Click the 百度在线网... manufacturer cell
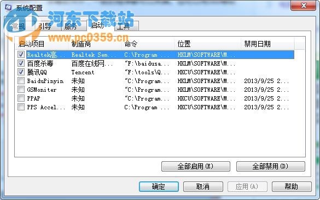Viewport: 320px width, 200px height. pos(92,63)
